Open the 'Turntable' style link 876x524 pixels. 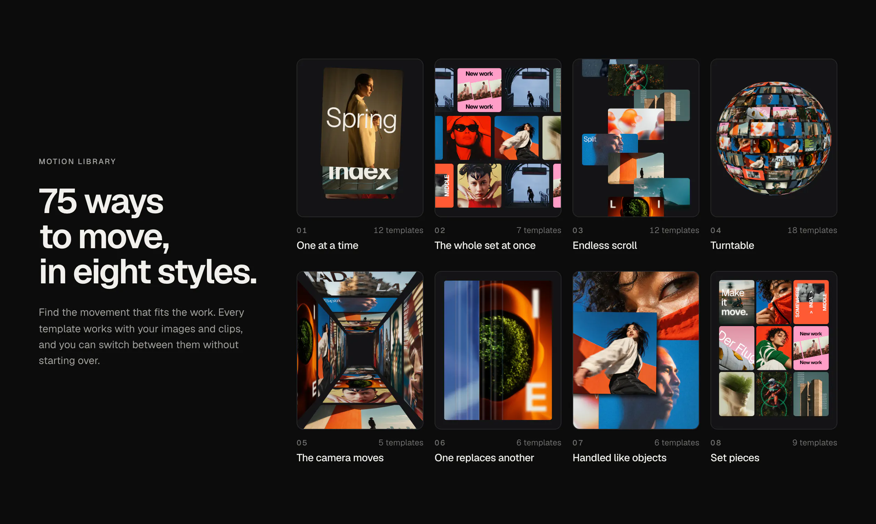tap(732, 245)
